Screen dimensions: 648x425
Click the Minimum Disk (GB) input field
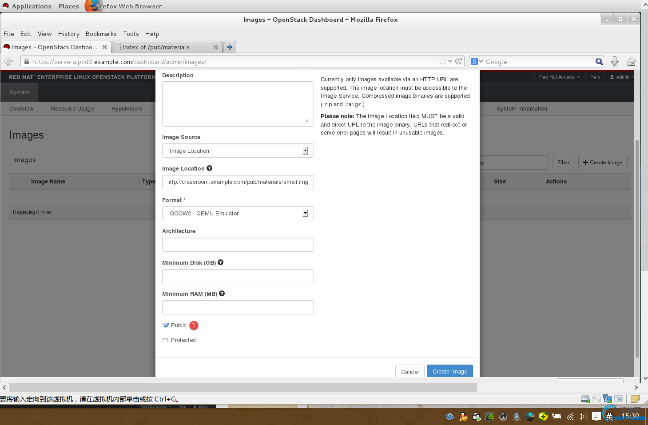238,276
